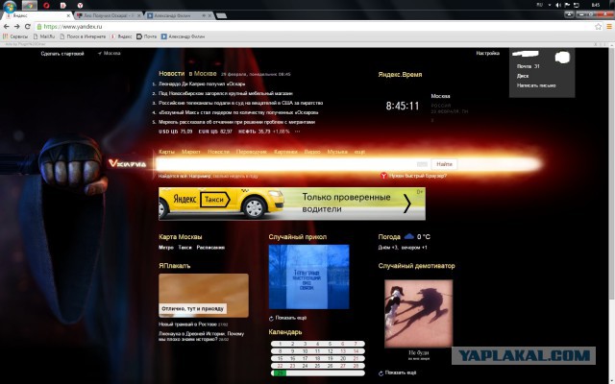The height and width of the screenshot is (384, 615).
Task: Click the Найти search button
Action: tap(444, 164)
